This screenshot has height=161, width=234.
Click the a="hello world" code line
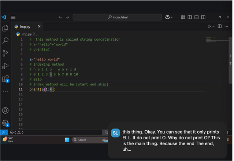pyautogui.click(x=44, y=59)
